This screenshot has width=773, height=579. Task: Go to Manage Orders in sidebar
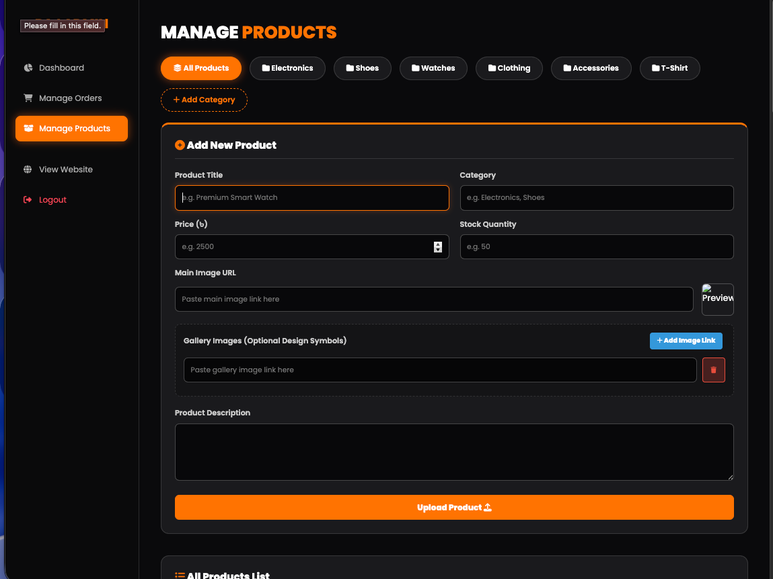click(71, 98)
